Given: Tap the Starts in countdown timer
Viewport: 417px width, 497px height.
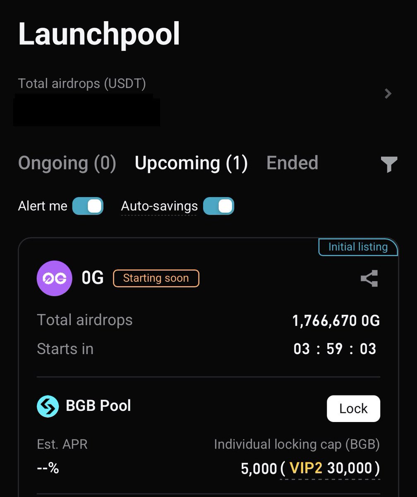Looking at the screenshot, I should (335, 349).
